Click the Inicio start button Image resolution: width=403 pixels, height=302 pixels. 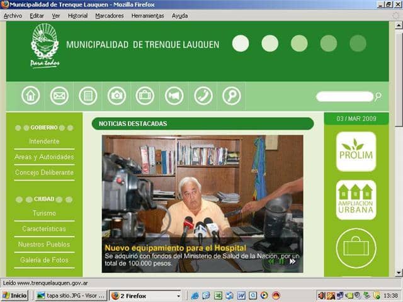point(14,296)
